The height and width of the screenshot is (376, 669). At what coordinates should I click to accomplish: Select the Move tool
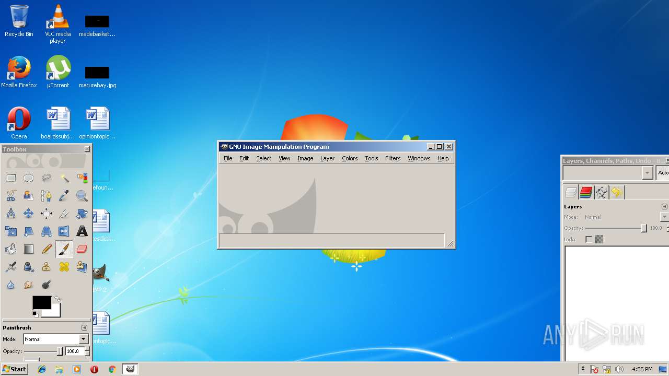pyautogui.click(x=29, y=214)
